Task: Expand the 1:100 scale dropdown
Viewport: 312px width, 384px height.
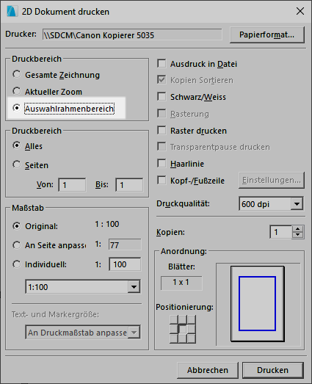Action: pos(83,286)
